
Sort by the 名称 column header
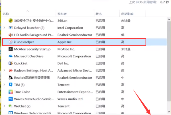[x=6, y=14]
